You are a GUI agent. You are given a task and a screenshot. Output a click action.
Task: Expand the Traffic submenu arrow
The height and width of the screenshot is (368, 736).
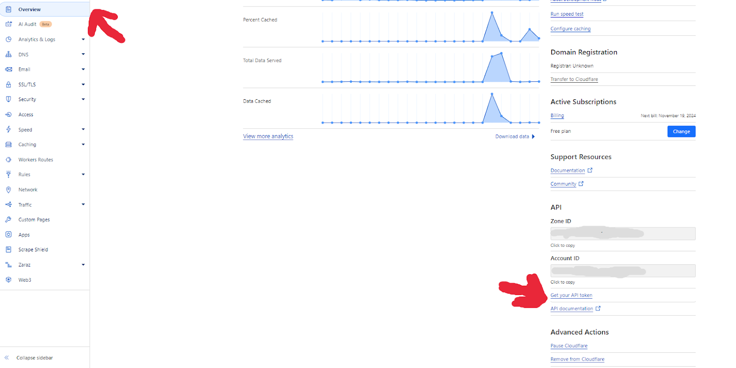pos(83,204)
